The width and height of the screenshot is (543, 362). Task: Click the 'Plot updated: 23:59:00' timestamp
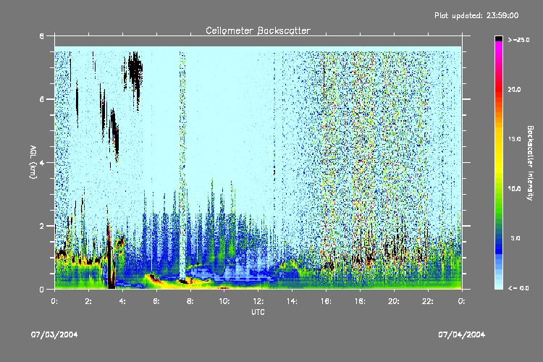tap(476, 15)
